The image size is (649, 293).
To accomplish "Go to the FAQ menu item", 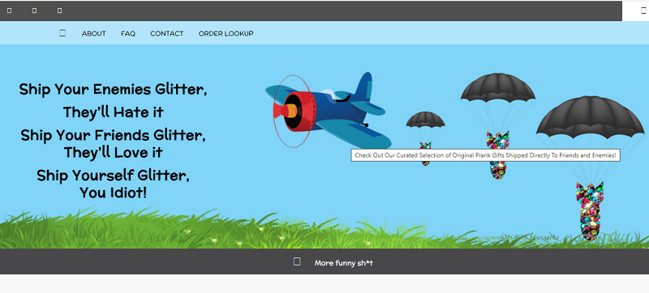I will (128, 33).
